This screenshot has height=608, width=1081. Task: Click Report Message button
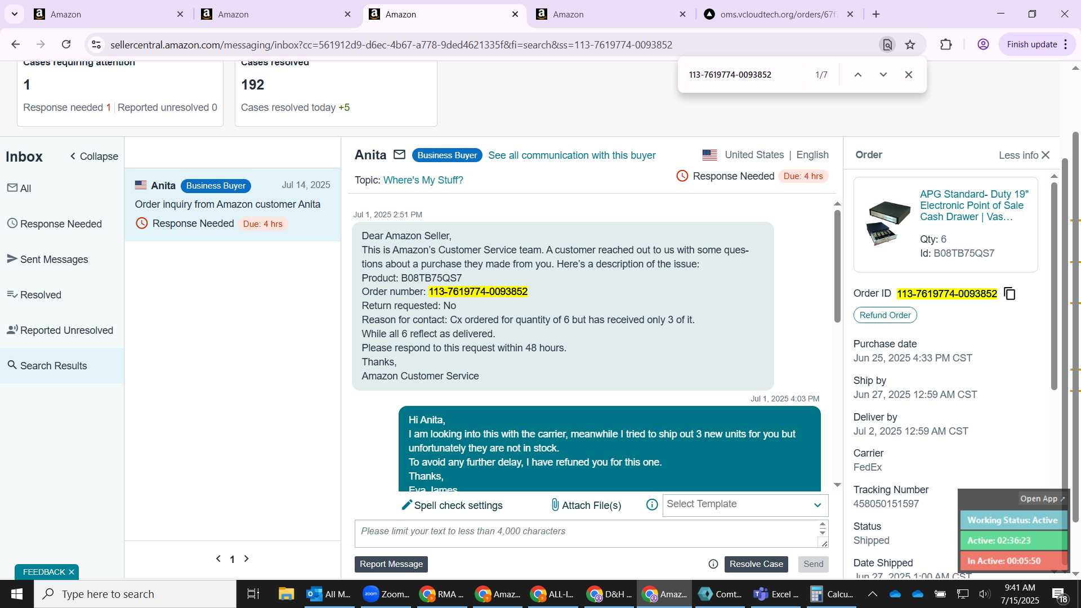[391, 564]
